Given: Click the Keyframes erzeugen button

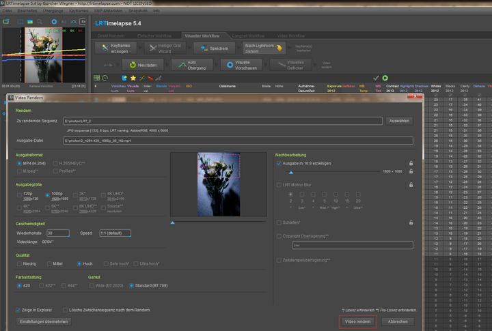Looking at the screenshot, I should pyautogui.click(x=115, y=48).
